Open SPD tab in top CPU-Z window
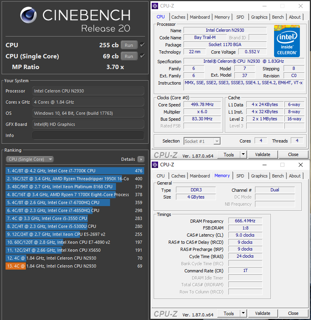 point(240,17)
